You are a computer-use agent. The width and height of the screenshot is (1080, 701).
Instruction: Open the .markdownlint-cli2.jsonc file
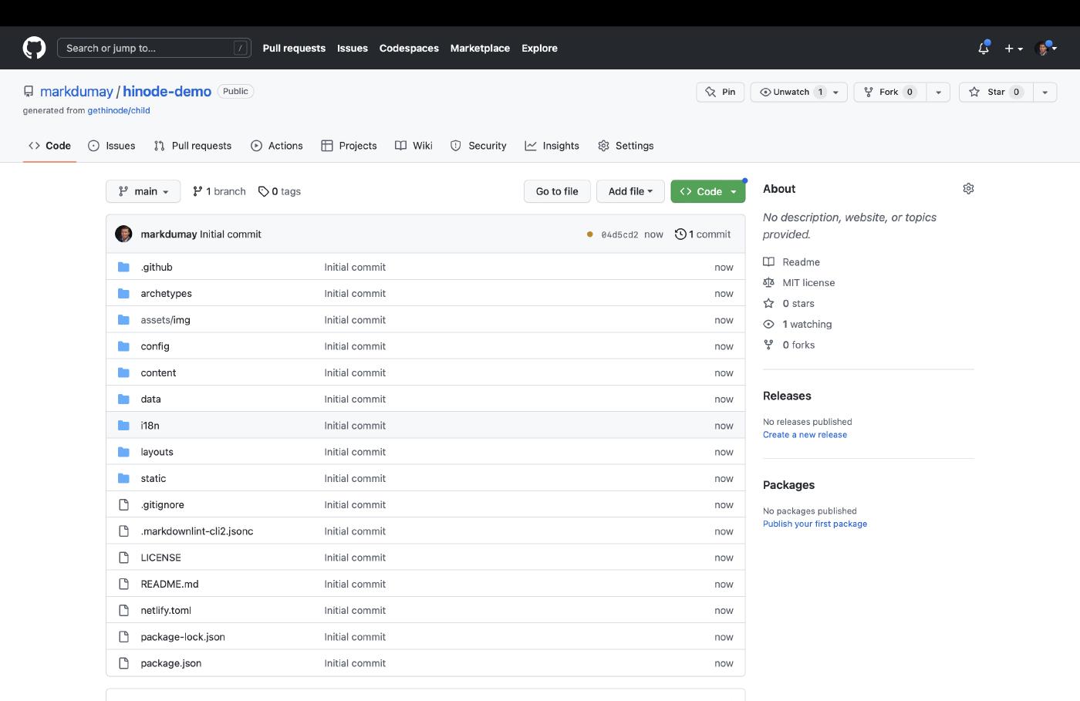(197, 531)
